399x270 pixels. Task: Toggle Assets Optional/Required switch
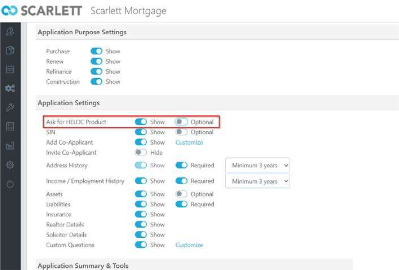[x=181, y=194]
